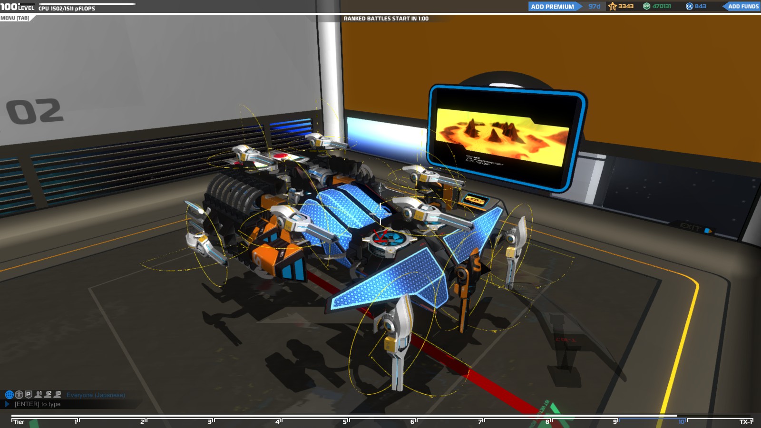Select the globe public chat channel icon

point(9,395)
